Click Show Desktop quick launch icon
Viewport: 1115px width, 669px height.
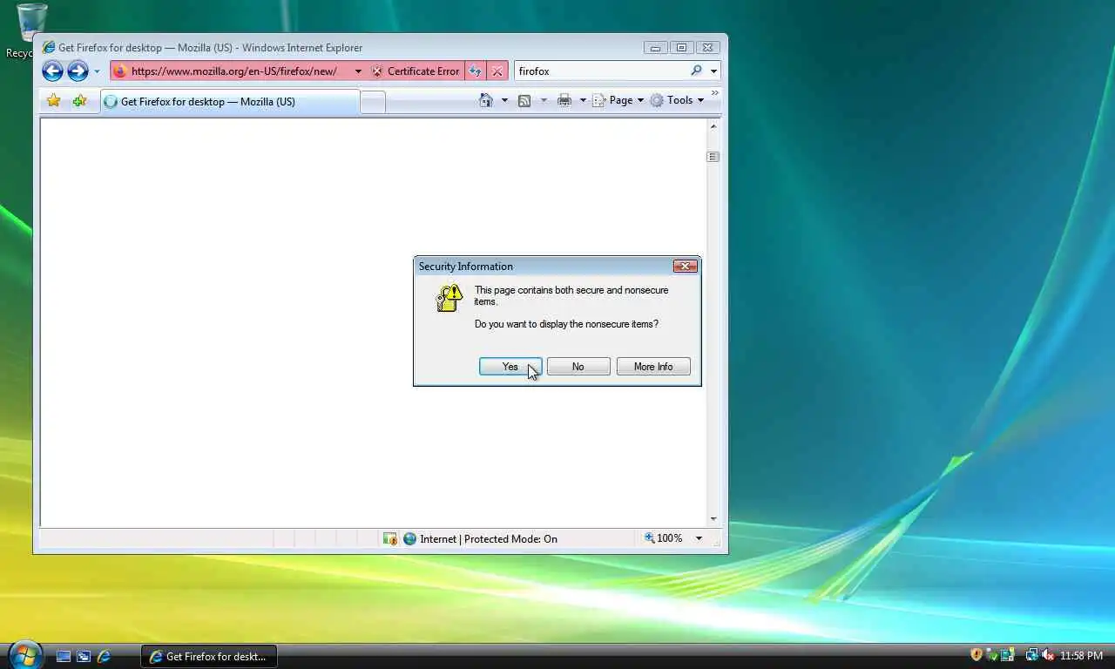point(64,657)
